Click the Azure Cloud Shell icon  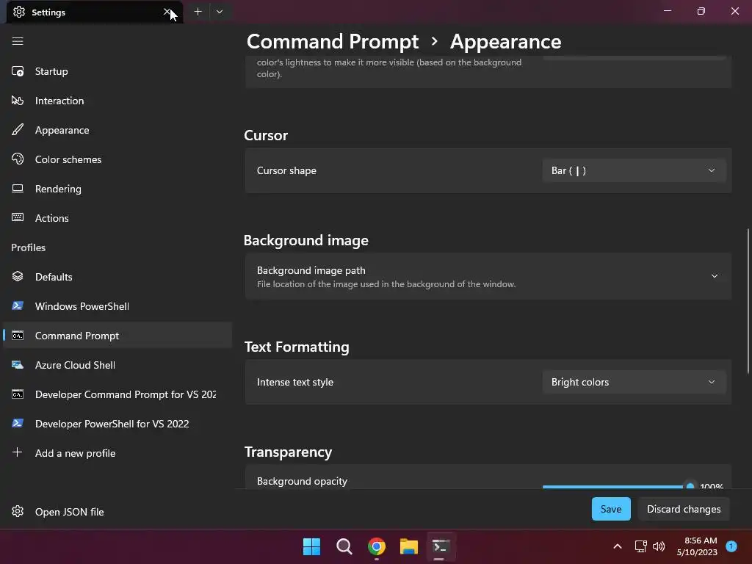click(18, 365)
